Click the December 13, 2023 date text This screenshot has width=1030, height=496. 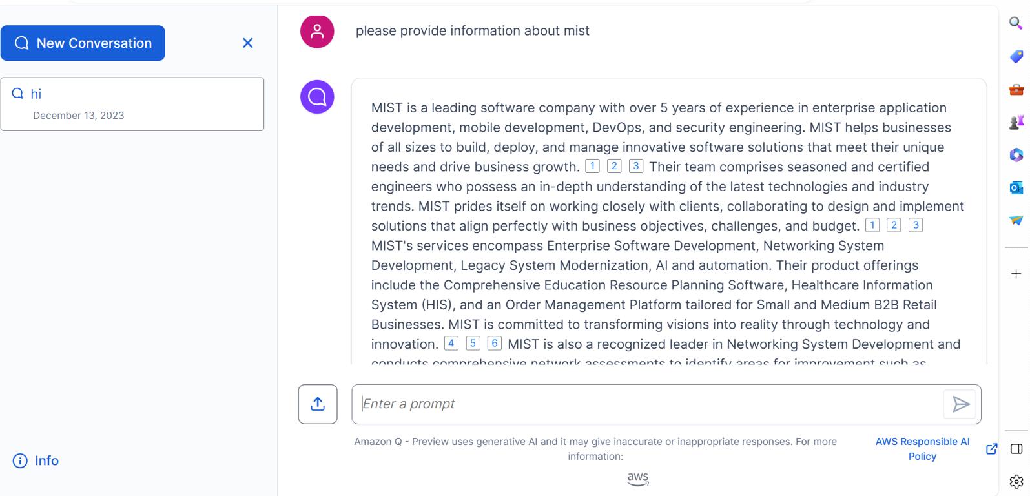78,116
